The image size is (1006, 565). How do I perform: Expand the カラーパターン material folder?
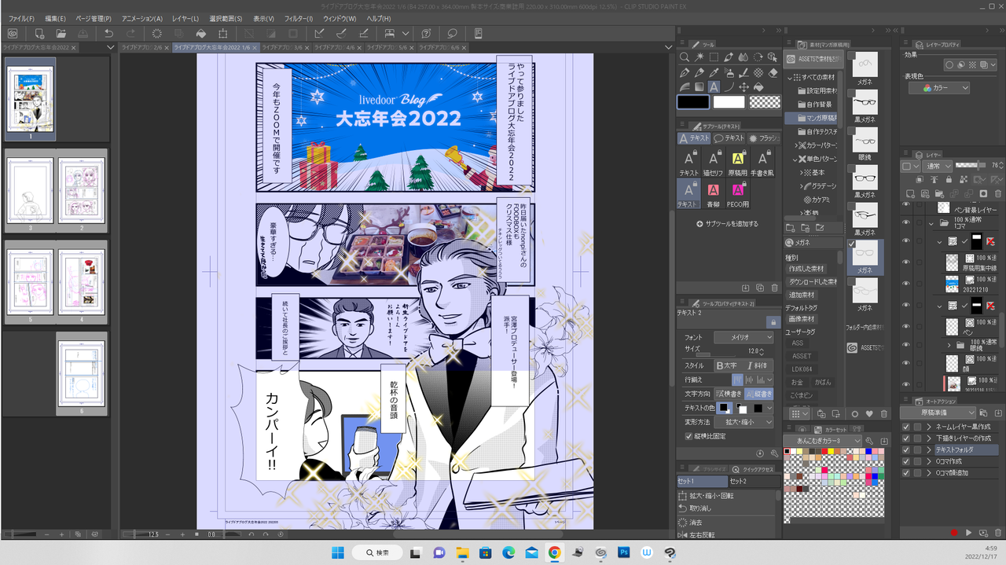tap(796, 145)
